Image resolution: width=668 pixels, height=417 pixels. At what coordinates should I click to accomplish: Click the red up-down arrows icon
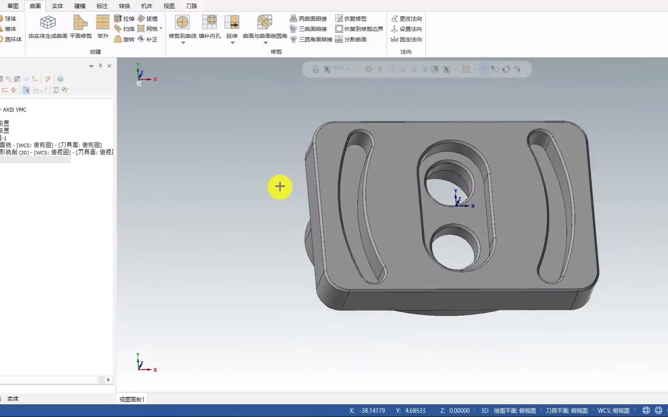(14, 90)
